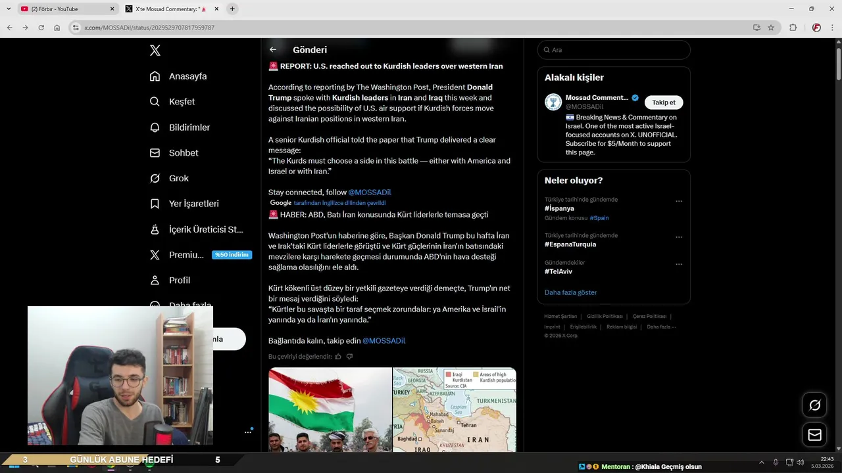Rate the translation thumbs down
The image size is (842, 473).
tap(349, 357)
